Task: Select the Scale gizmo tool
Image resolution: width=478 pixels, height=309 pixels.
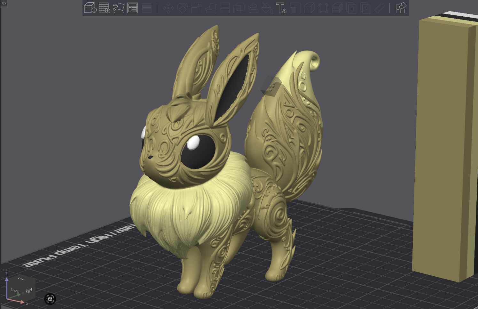Action: [196, 8]
